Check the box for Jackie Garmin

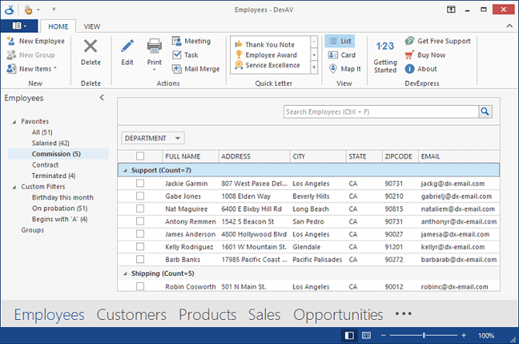point(140,184)
